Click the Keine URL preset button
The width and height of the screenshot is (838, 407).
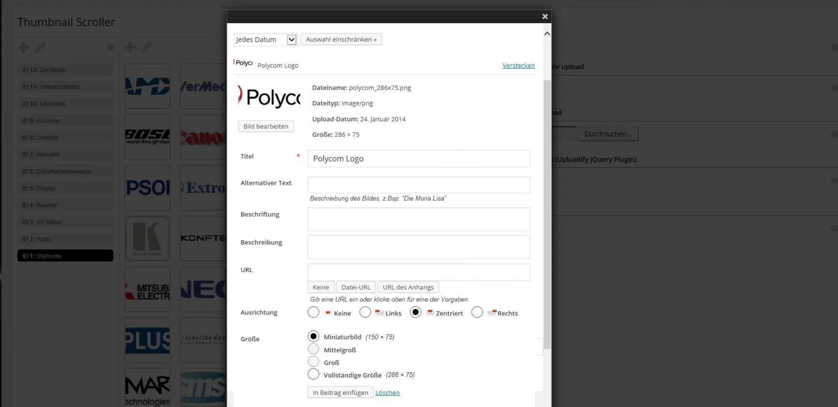coord(321,287)
